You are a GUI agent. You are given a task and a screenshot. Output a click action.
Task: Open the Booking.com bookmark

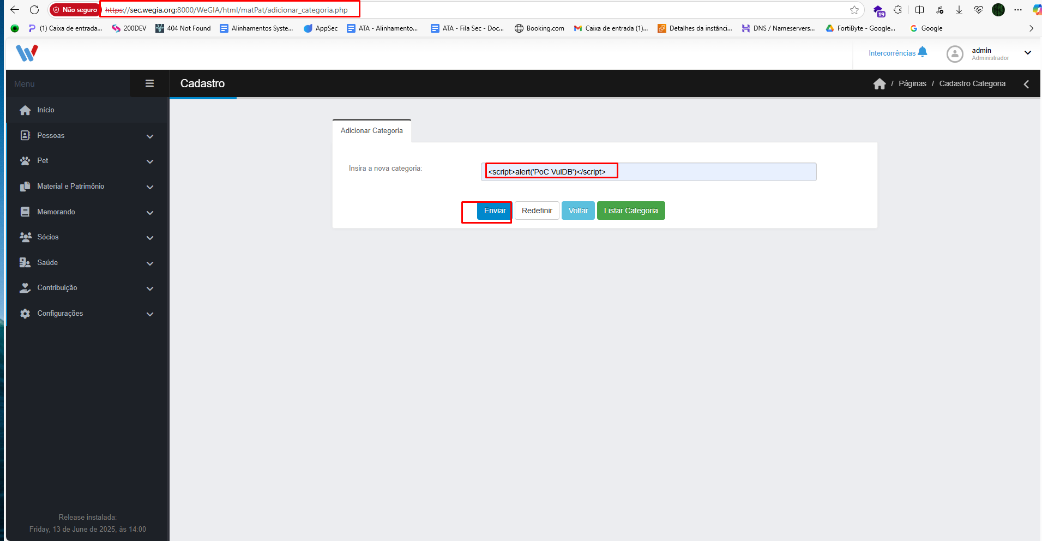coord(539,28)
